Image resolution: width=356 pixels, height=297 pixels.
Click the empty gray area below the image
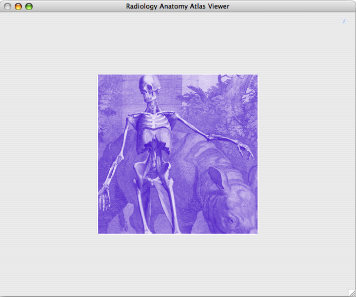click(x=178, y=264)
